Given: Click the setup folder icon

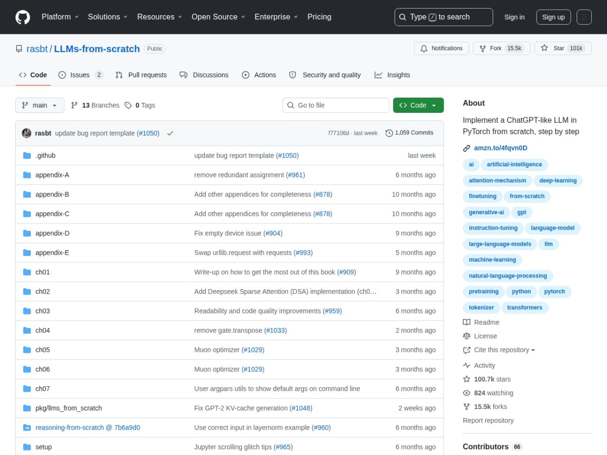Looking at the screenshot, I should (x=27, y=447).
